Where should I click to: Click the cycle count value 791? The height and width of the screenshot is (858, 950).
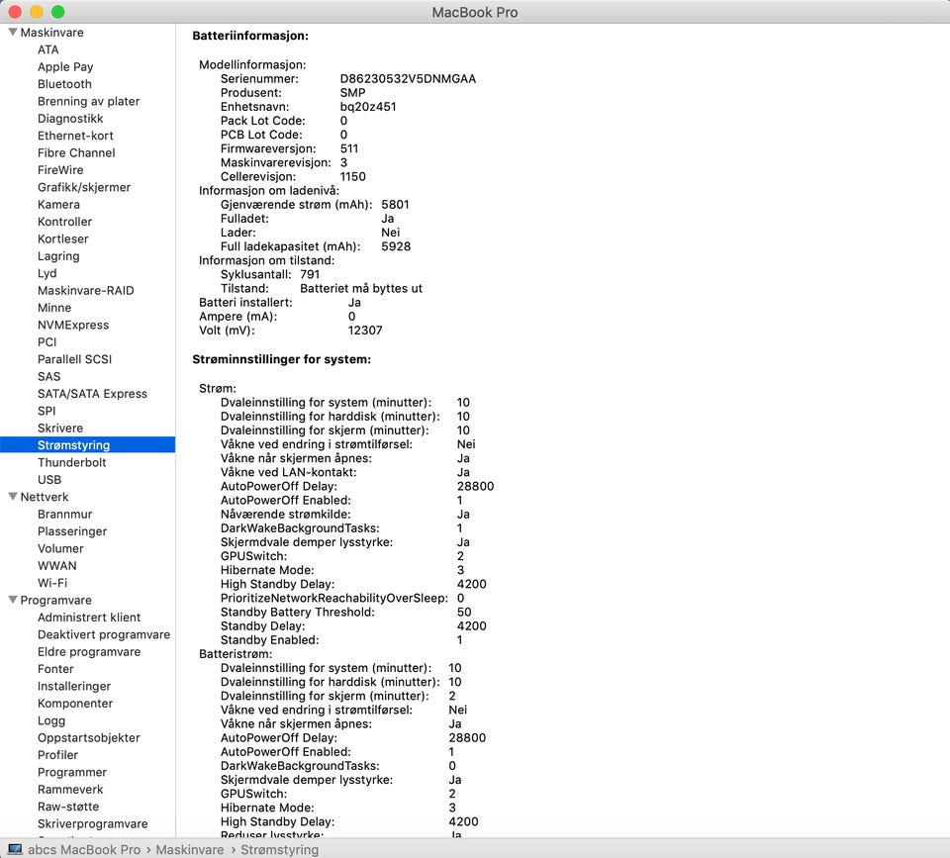[x=310, y=274]
